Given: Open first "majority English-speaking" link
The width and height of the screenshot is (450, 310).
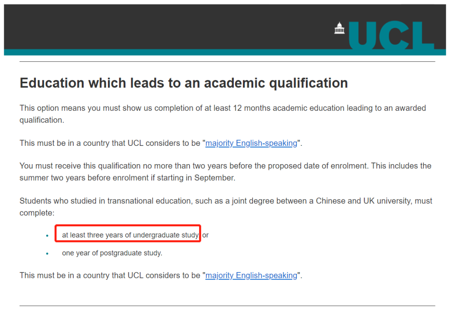Looking at the screenshot, I should tap(251, 143).
